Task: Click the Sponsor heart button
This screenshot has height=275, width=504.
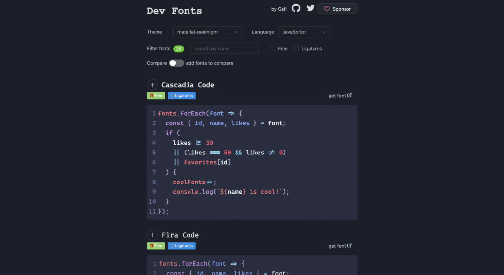Action: point(338,9)
